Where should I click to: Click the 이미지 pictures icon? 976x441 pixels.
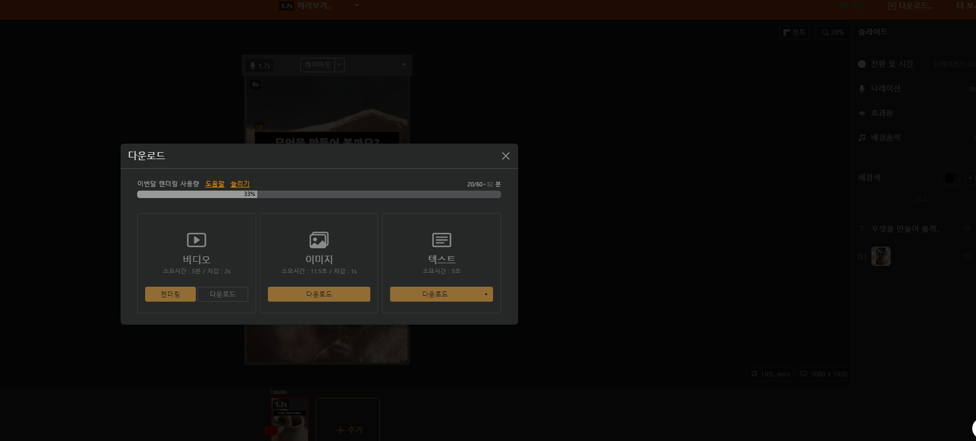[319, 240]
